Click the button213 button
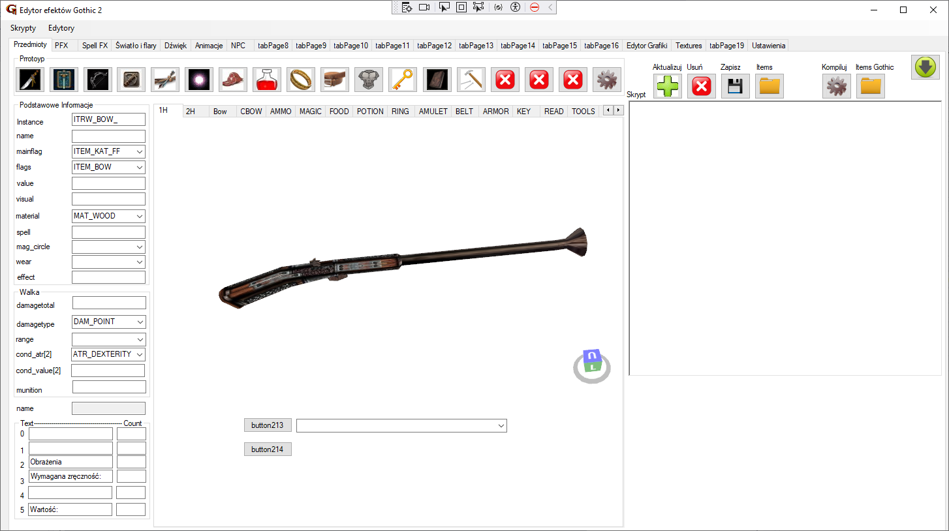The height and width of the screenshot is (531, 949). (x=268, y=425)
